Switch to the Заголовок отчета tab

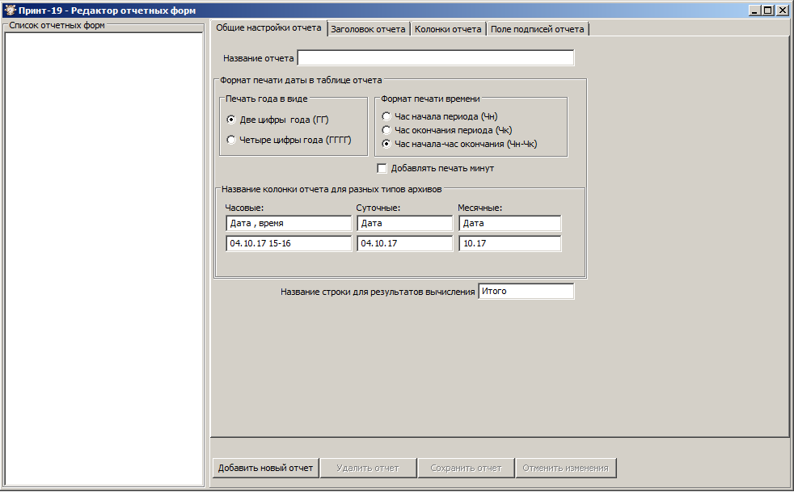click(368, 29)
